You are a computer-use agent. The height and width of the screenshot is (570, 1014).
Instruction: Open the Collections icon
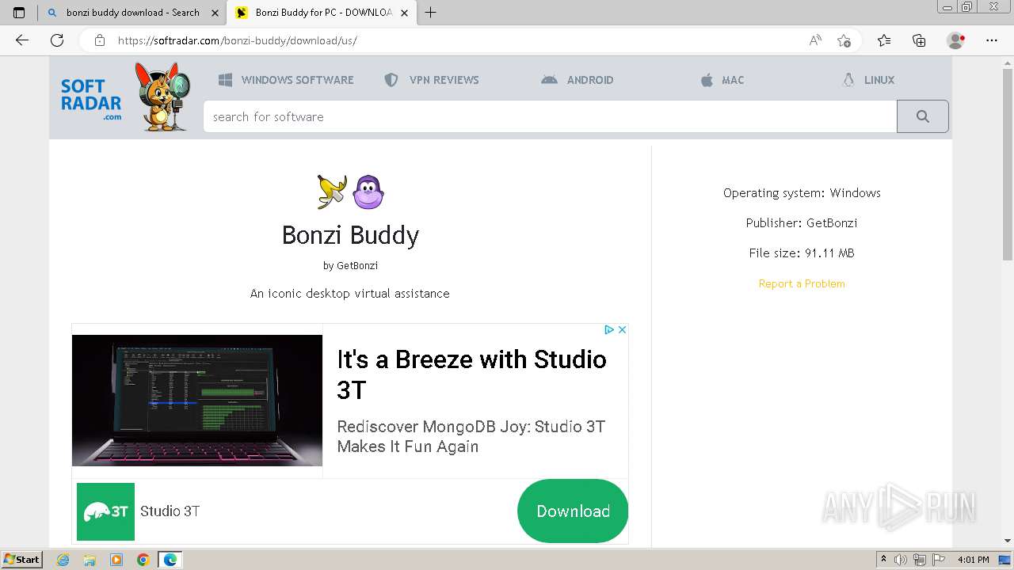(919, 40)
